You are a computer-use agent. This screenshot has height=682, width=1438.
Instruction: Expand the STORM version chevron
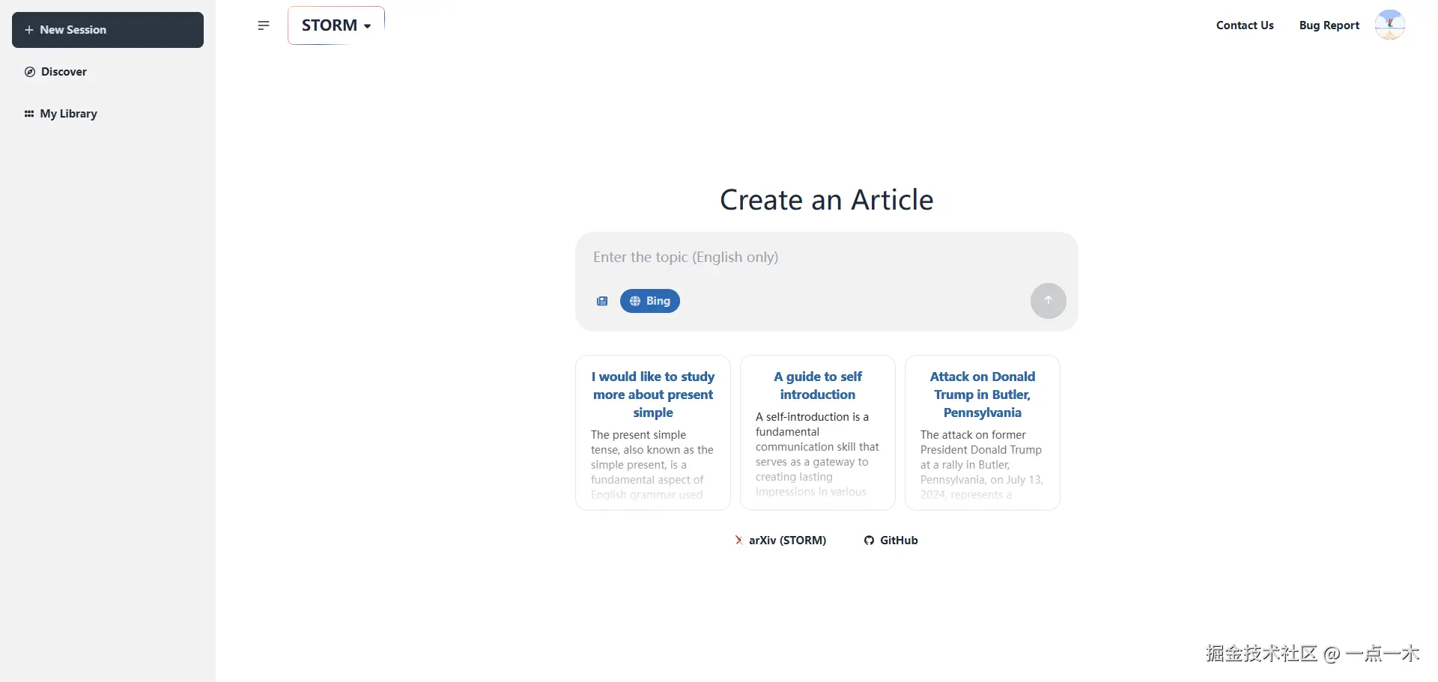click(x=367, y=25)
